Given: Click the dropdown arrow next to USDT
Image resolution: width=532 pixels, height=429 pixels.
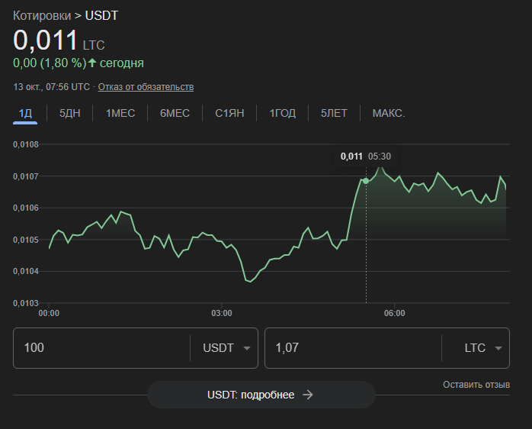Looking at the screenshot, I should pyautogui.click(x=246, y=349).
